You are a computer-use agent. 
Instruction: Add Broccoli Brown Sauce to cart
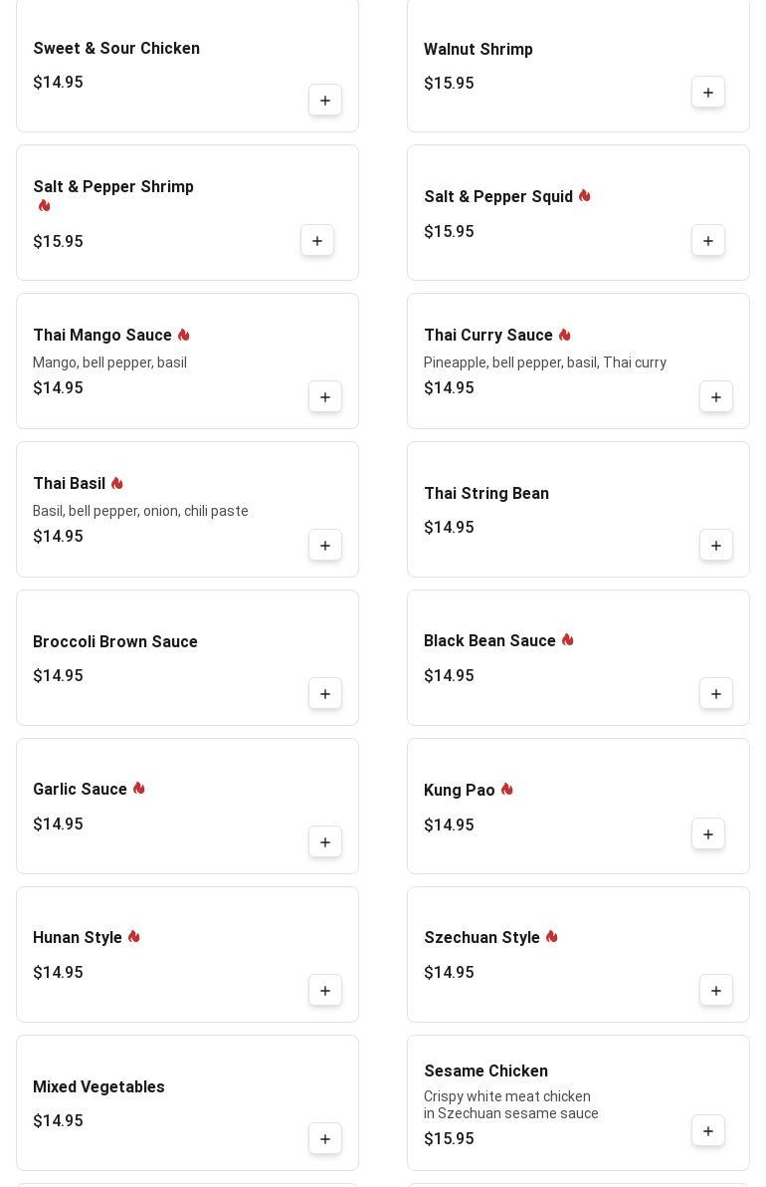(x=325, y=694)
